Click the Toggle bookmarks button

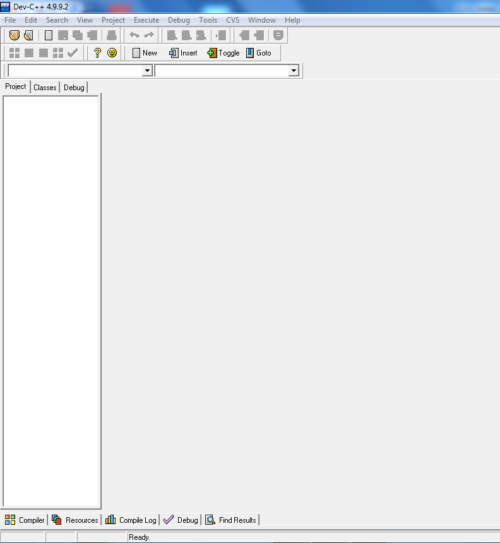(x=223, y=53)
